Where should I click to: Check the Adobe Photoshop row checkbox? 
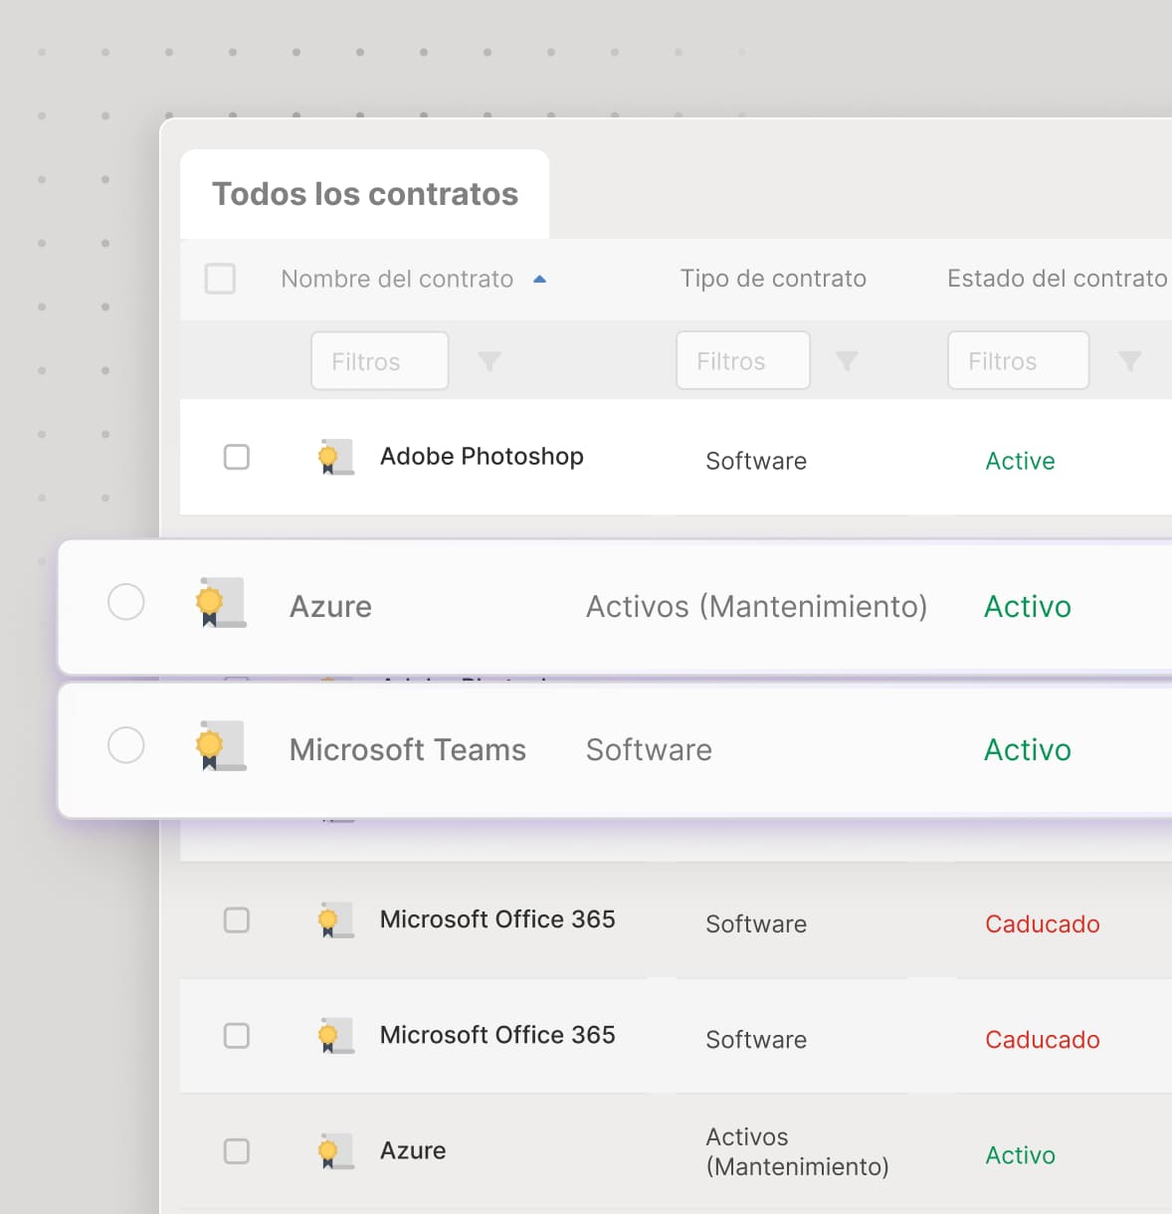click(237, 457)
